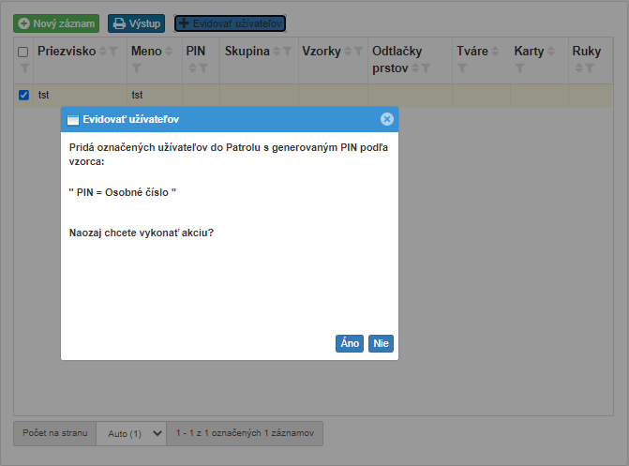Open the Skupina column filter
This screenshot has height=466, width=629.
coord(287,51)
